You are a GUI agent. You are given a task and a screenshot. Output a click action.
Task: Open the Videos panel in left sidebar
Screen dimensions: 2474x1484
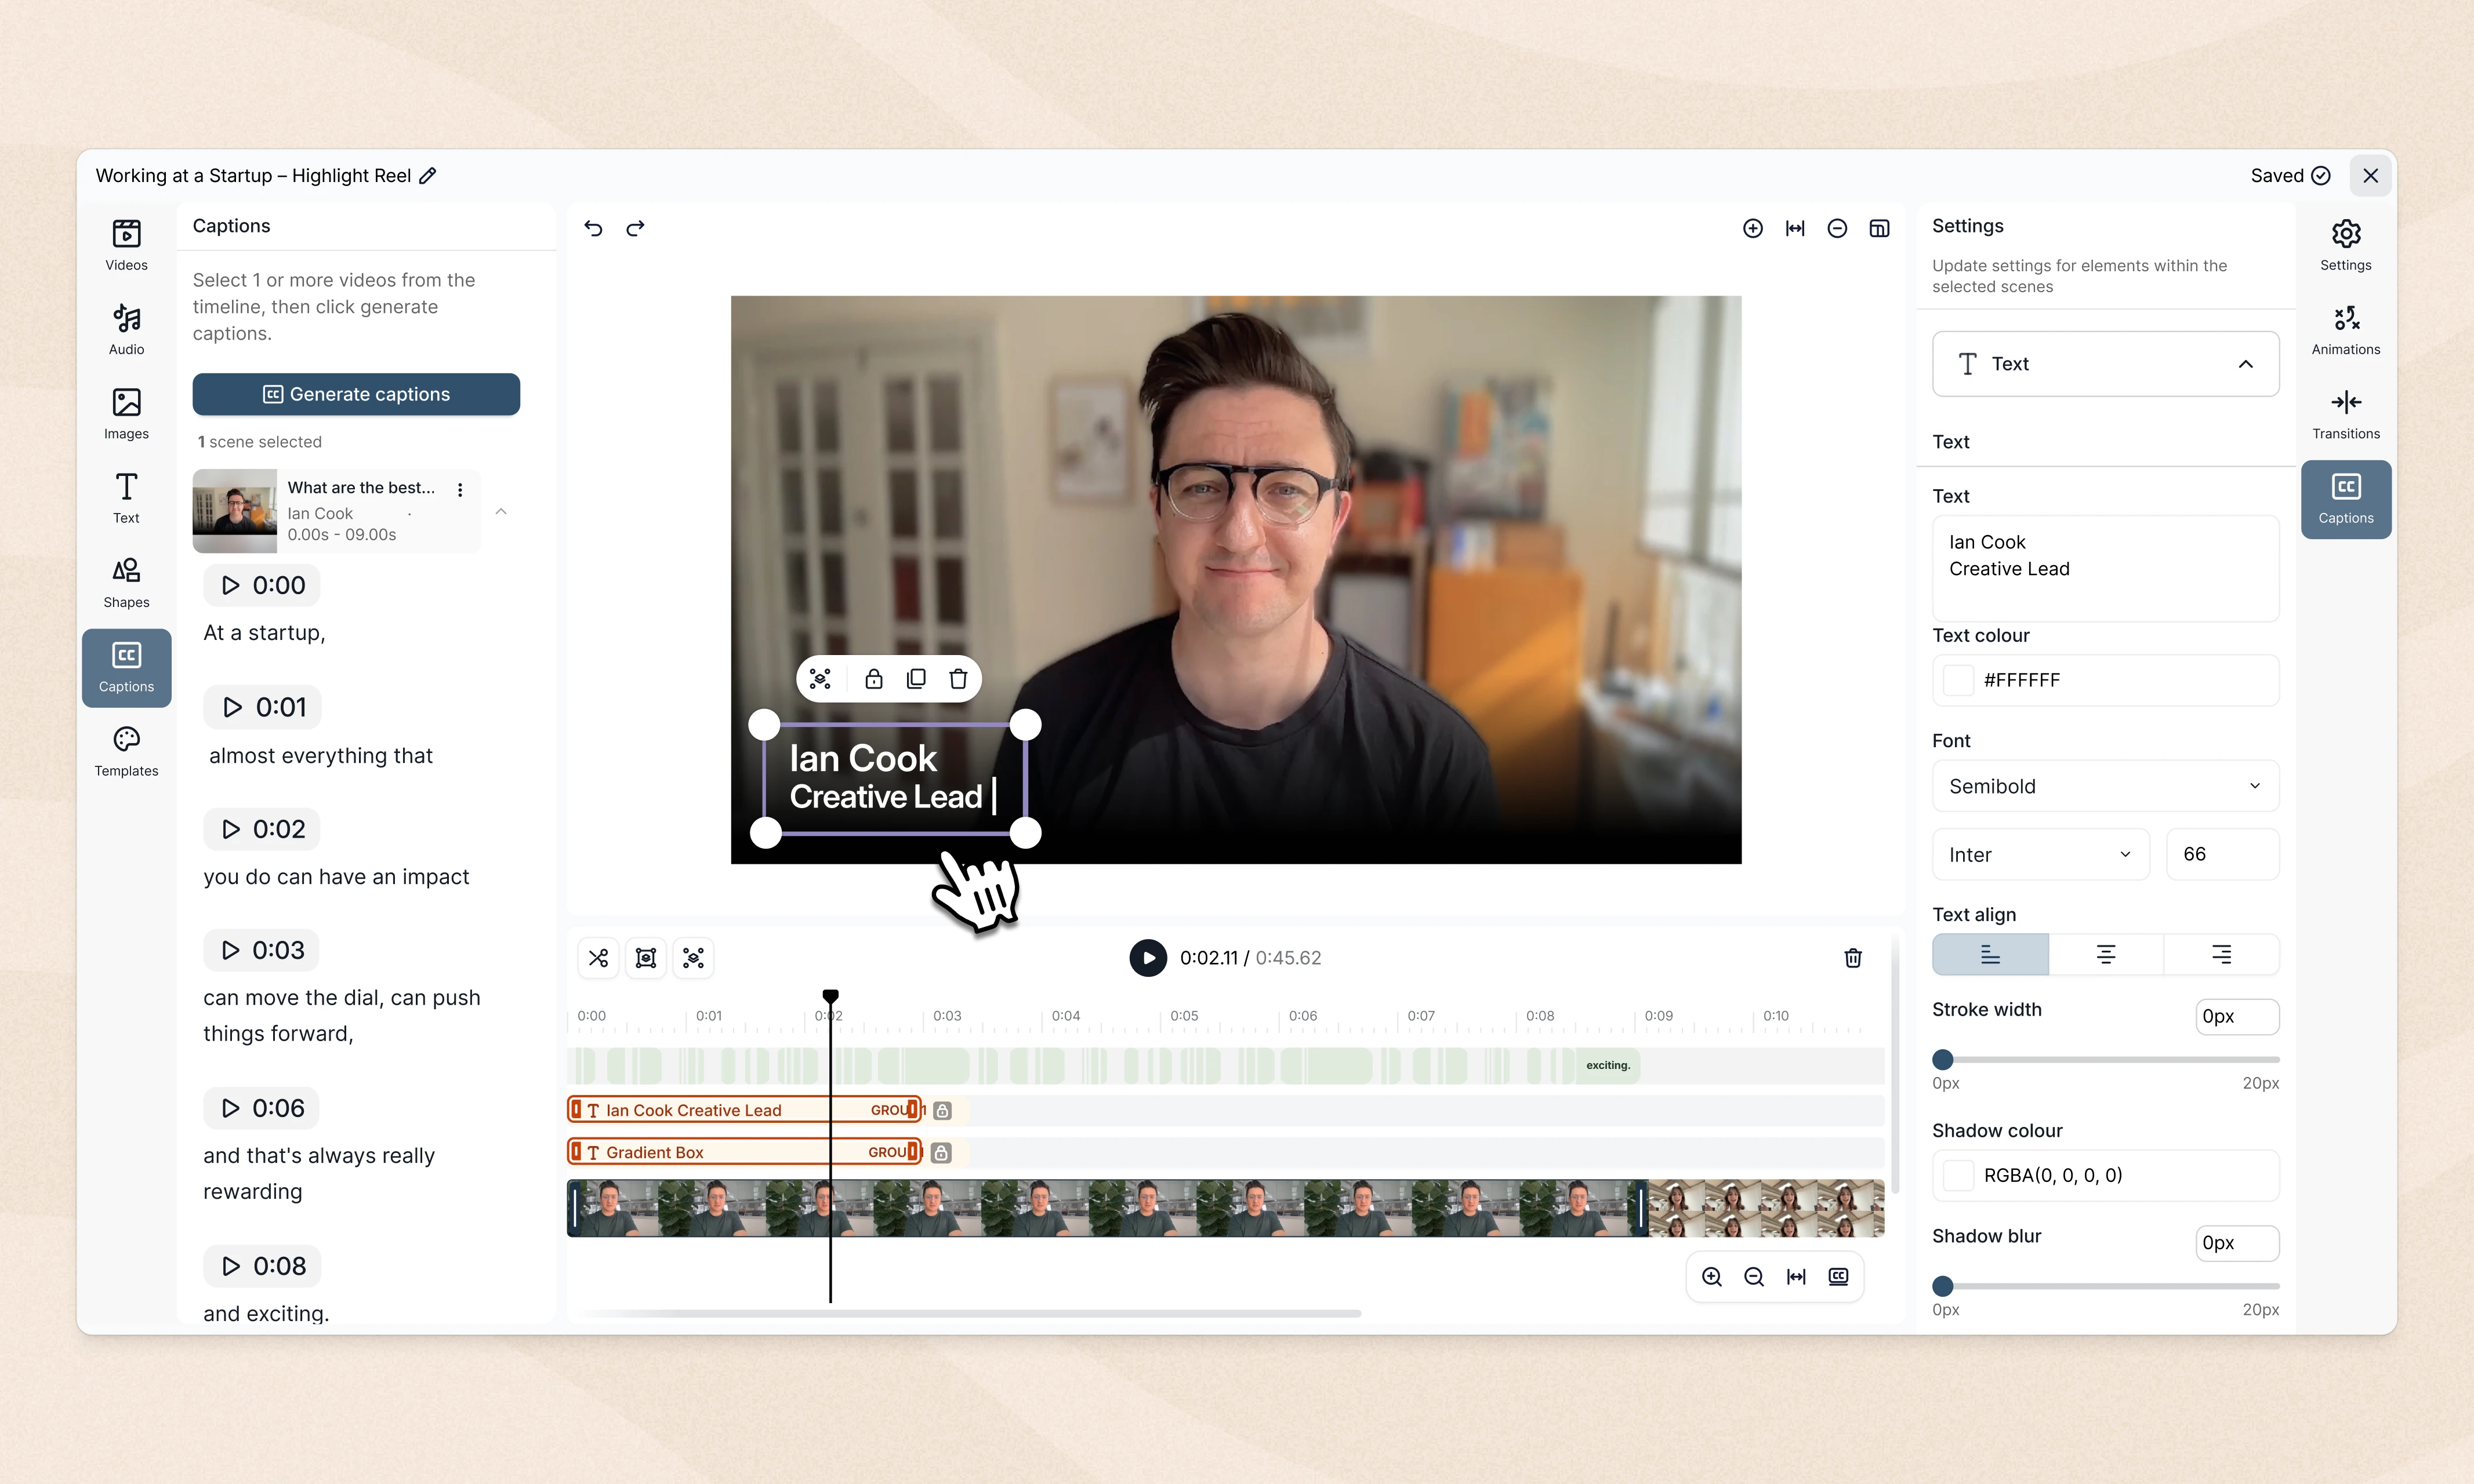pos(126,245)
